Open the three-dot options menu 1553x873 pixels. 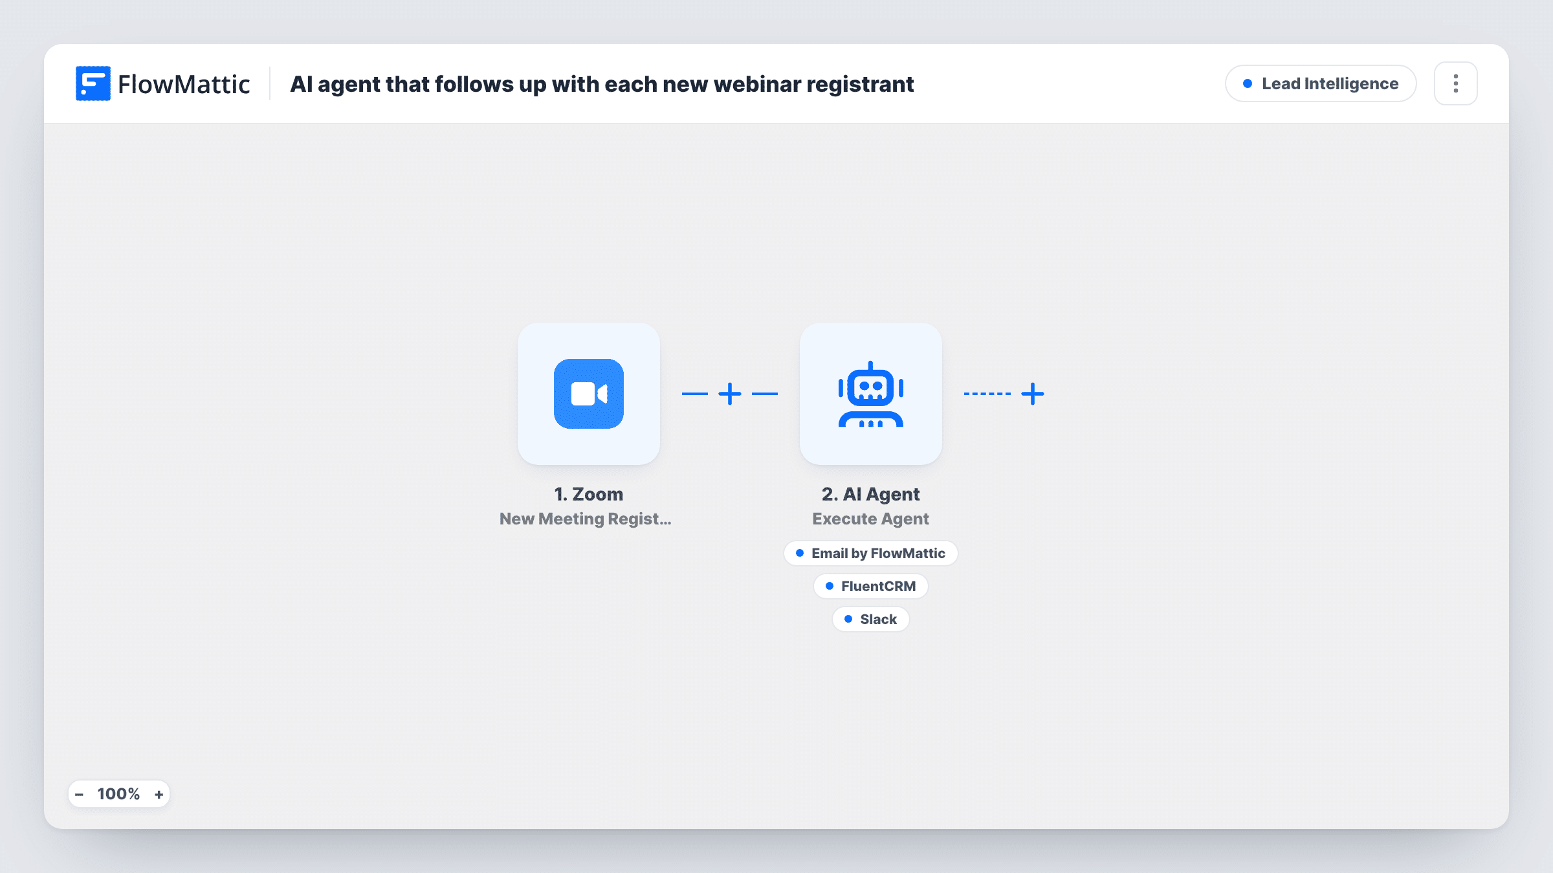[1455, 83]
